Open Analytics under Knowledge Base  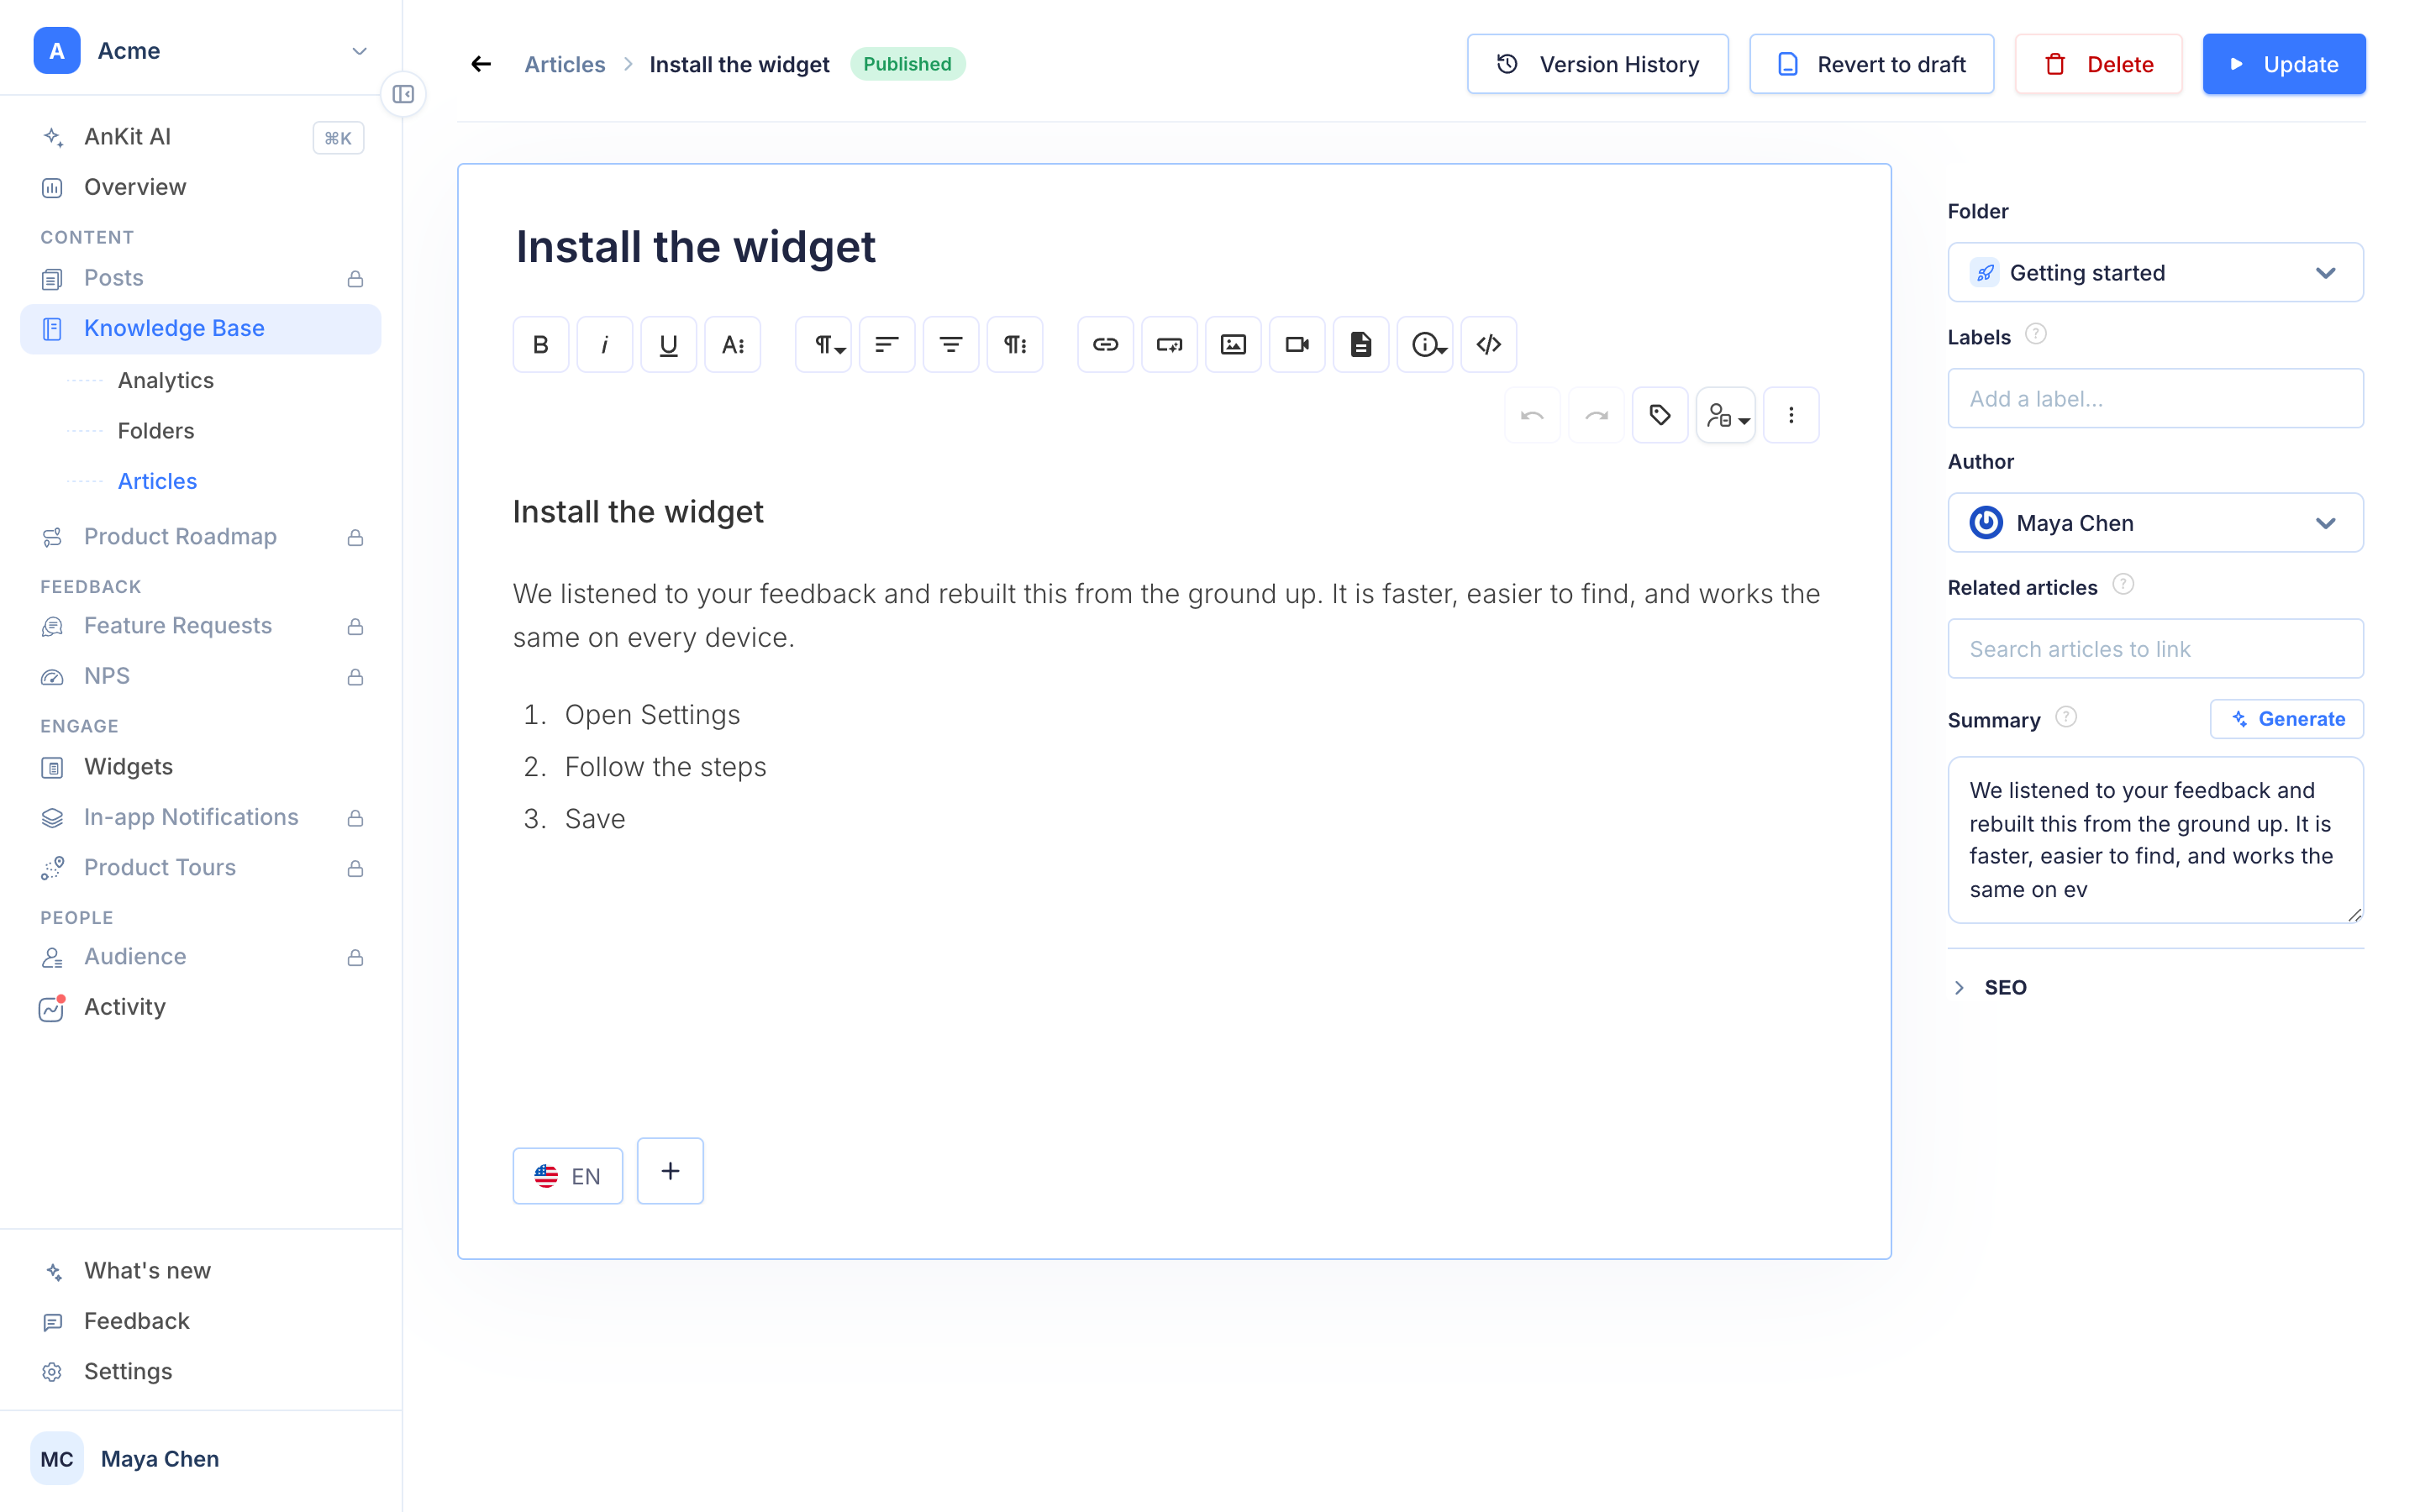165,380
